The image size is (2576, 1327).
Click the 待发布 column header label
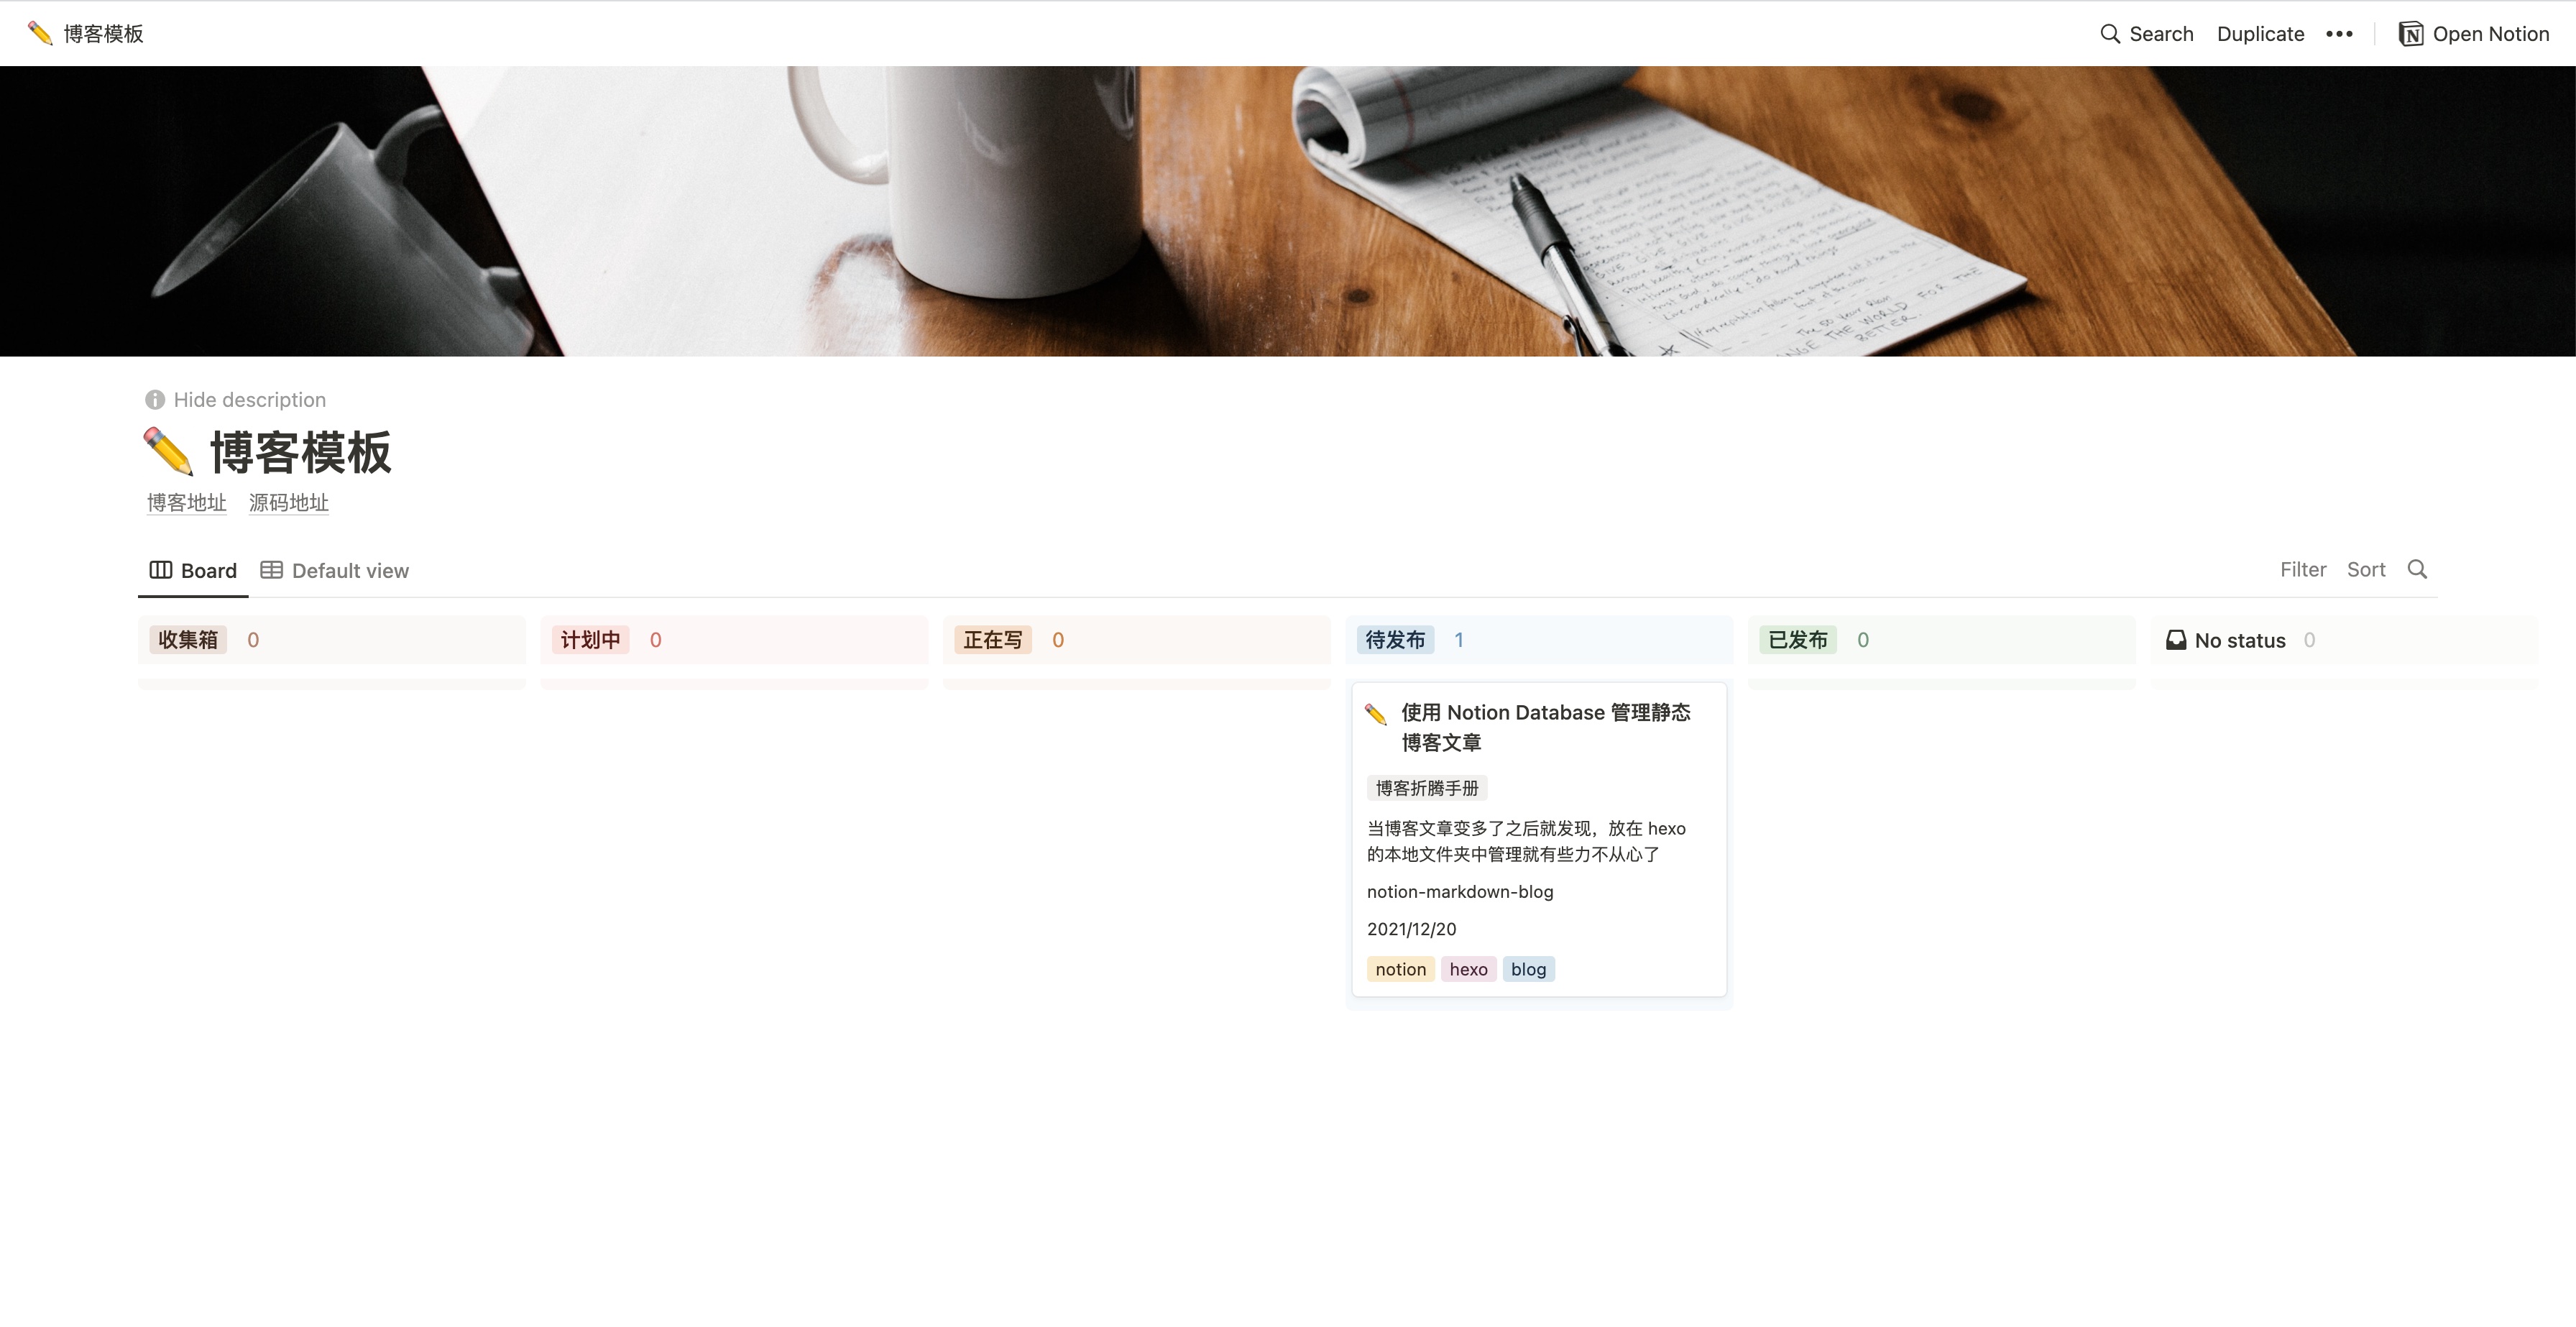(1395, 640)
